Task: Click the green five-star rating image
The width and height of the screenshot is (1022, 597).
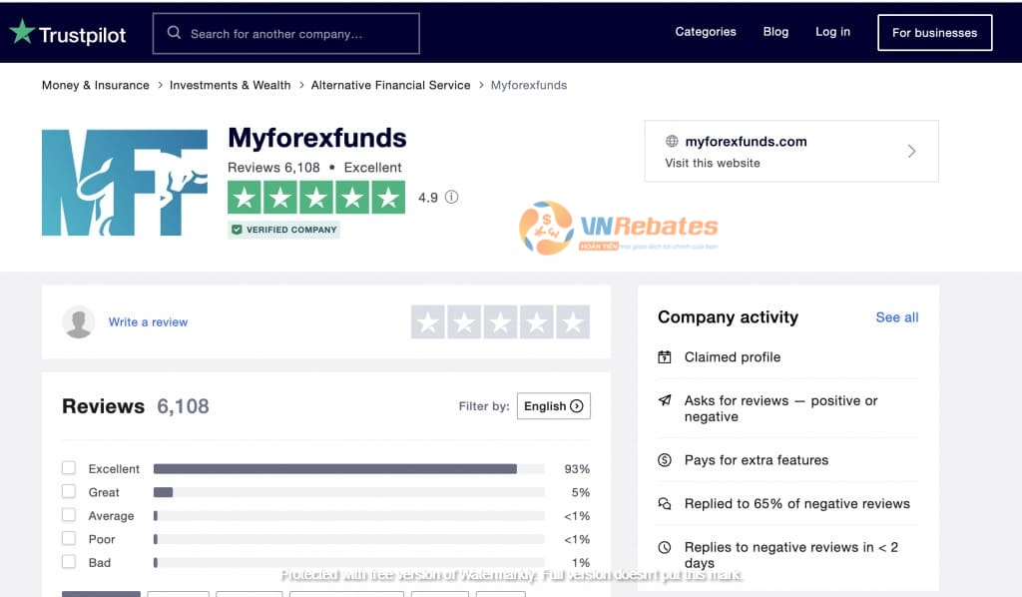Action: click(316, 197)
